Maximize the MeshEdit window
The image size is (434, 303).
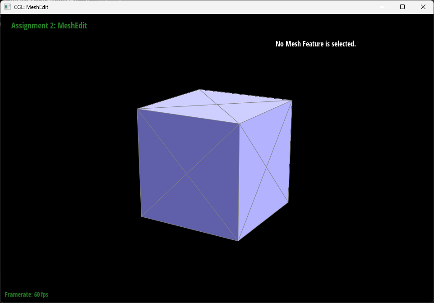tap(402, 7)
